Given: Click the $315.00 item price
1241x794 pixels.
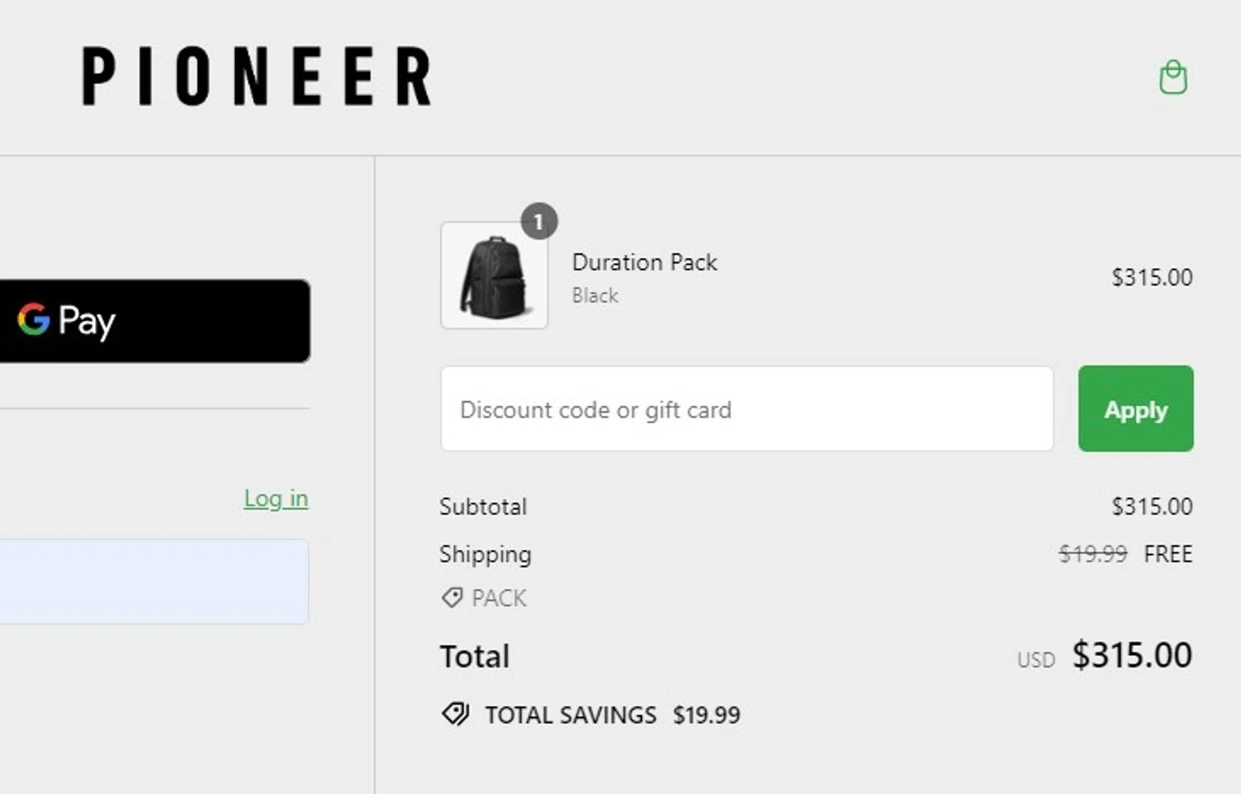Looking at the screenshot, I should coord(1152,277).
